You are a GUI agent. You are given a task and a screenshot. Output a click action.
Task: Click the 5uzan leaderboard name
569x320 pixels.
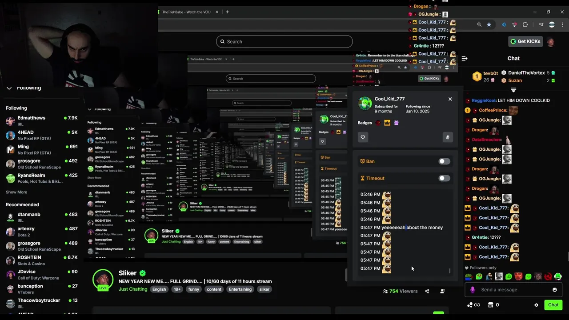(x=515, y=80)
